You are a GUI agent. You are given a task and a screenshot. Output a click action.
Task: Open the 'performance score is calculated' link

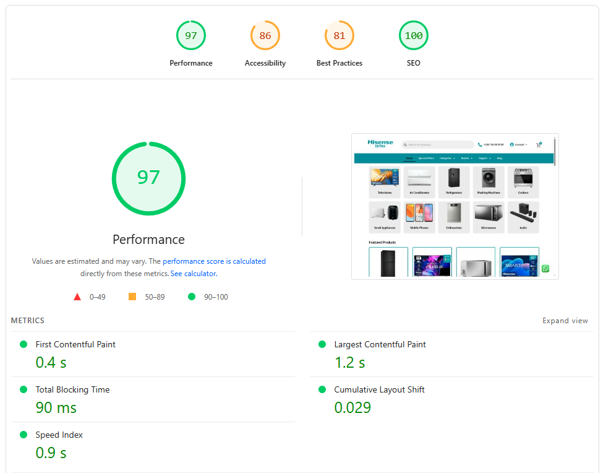click(x=214, y=261)
